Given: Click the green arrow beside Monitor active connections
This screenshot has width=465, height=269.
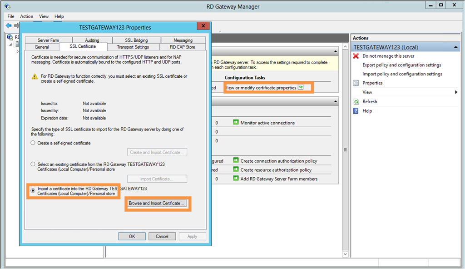Looking at the screenshot, I should pyautogui.click(x=236, y=123).
